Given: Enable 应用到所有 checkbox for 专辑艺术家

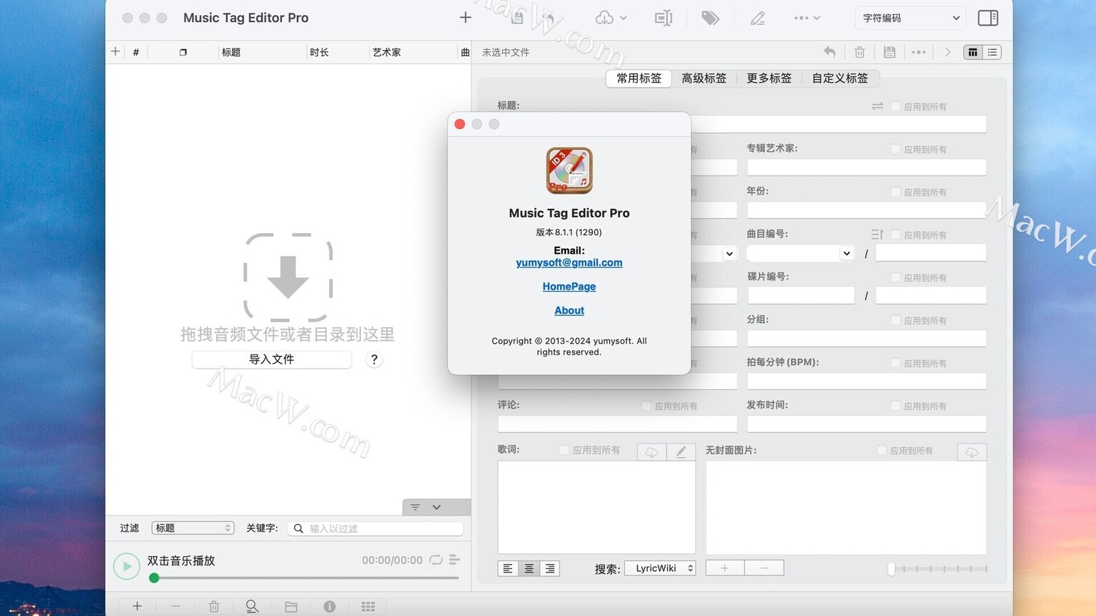Looking at the screenshot, I should [895, 149].
